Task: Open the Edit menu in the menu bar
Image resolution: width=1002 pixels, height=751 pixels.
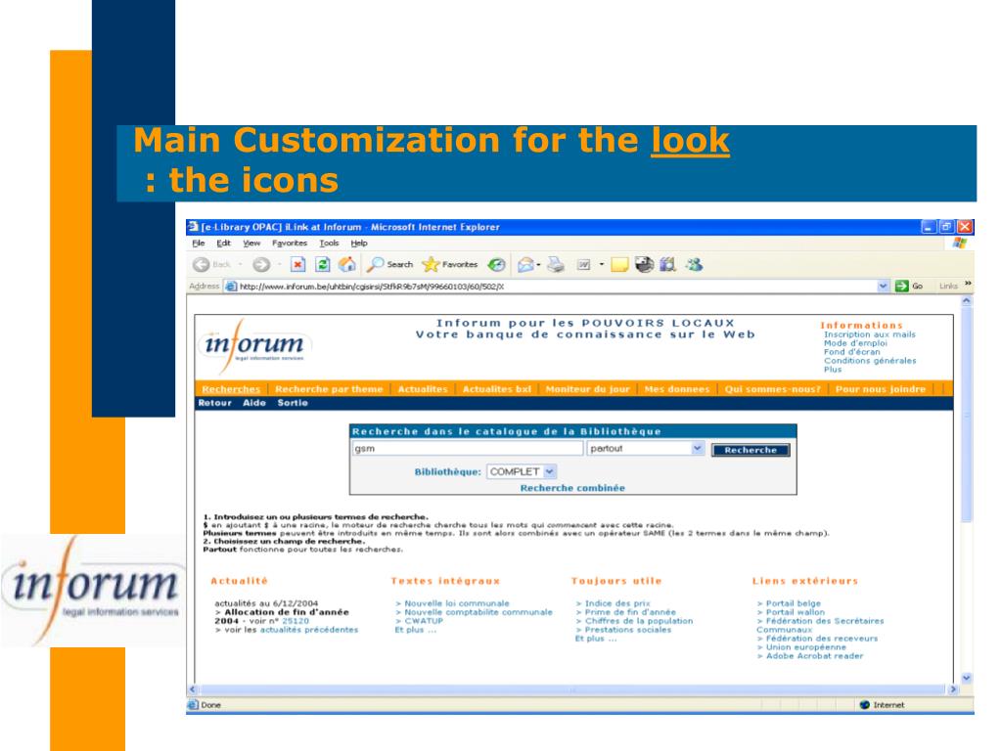Action: pos(224,243)
